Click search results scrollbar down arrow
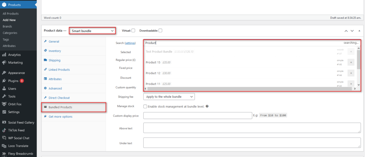 click(x=359, y=85)
